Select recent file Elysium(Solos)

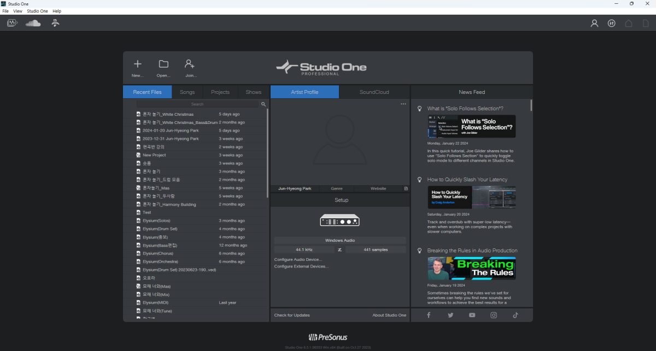tap(200, 221)
